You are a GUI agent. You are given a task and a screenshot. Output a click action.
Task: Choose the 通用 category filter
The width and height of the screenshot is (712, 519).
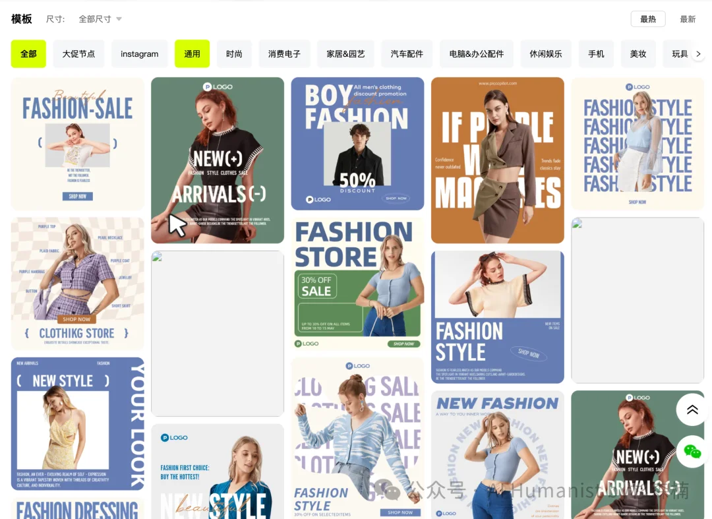click(x=192, y=54)
